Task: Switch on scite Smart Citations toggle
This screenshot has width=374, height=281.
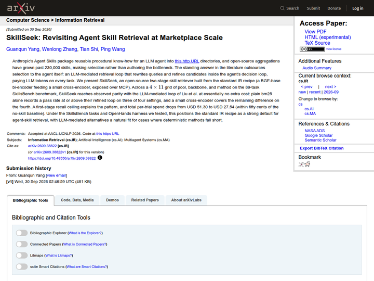Action: [x=22, y=266]
